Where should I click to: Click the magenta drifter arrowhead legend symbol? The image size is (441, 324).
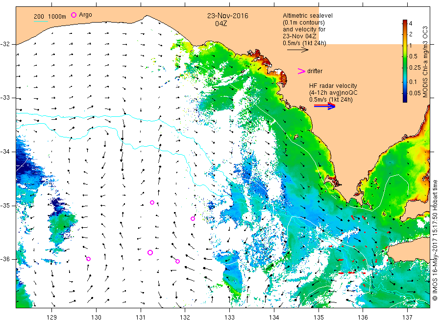301,71
